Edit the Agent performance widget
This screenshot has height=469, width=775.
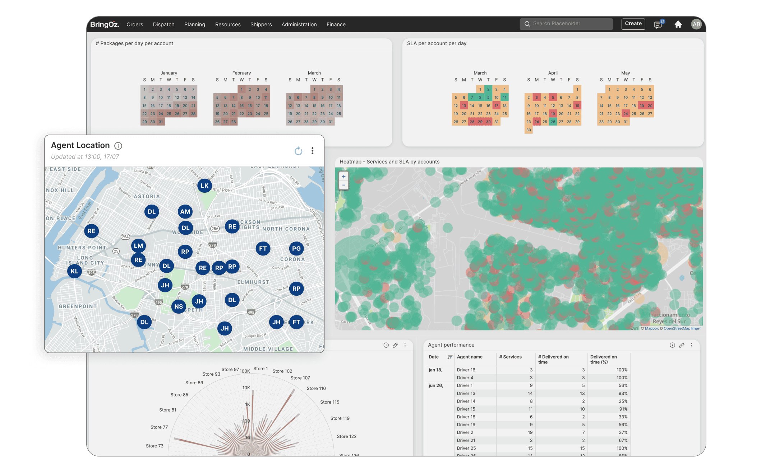682,345
